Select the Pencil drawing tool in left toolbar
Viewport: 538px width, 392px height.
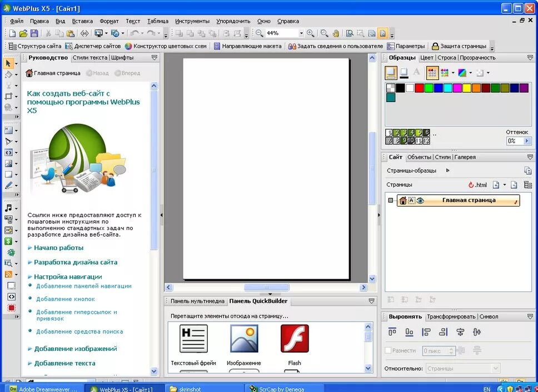[8, 185]
